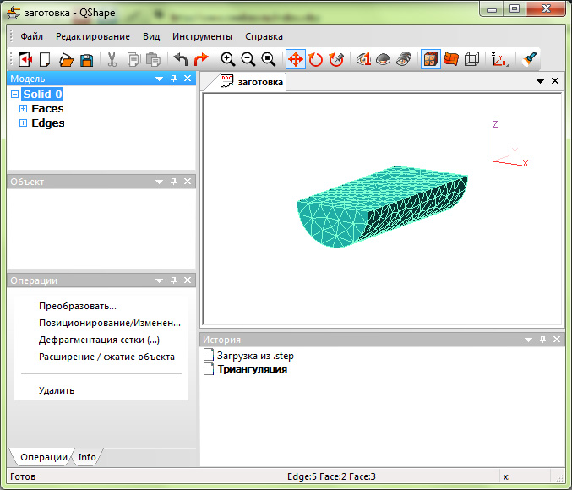This screenshot has height=490, width=572.
Task: Create a new blank document
Action: coord(45,59)
